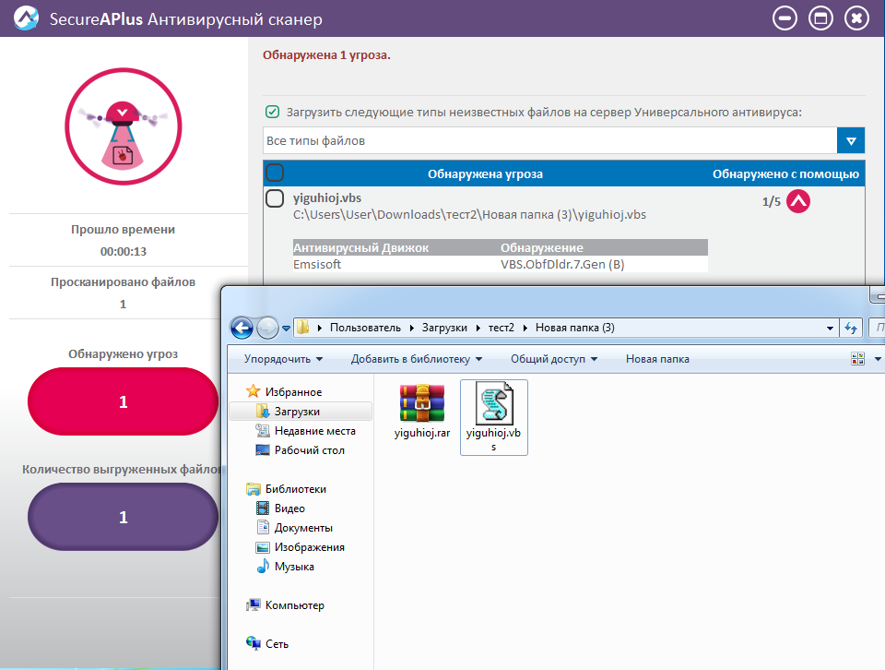885x670 pixels.
Task: Click 'Новая папка' toolbar button
Action: [657, 359]
